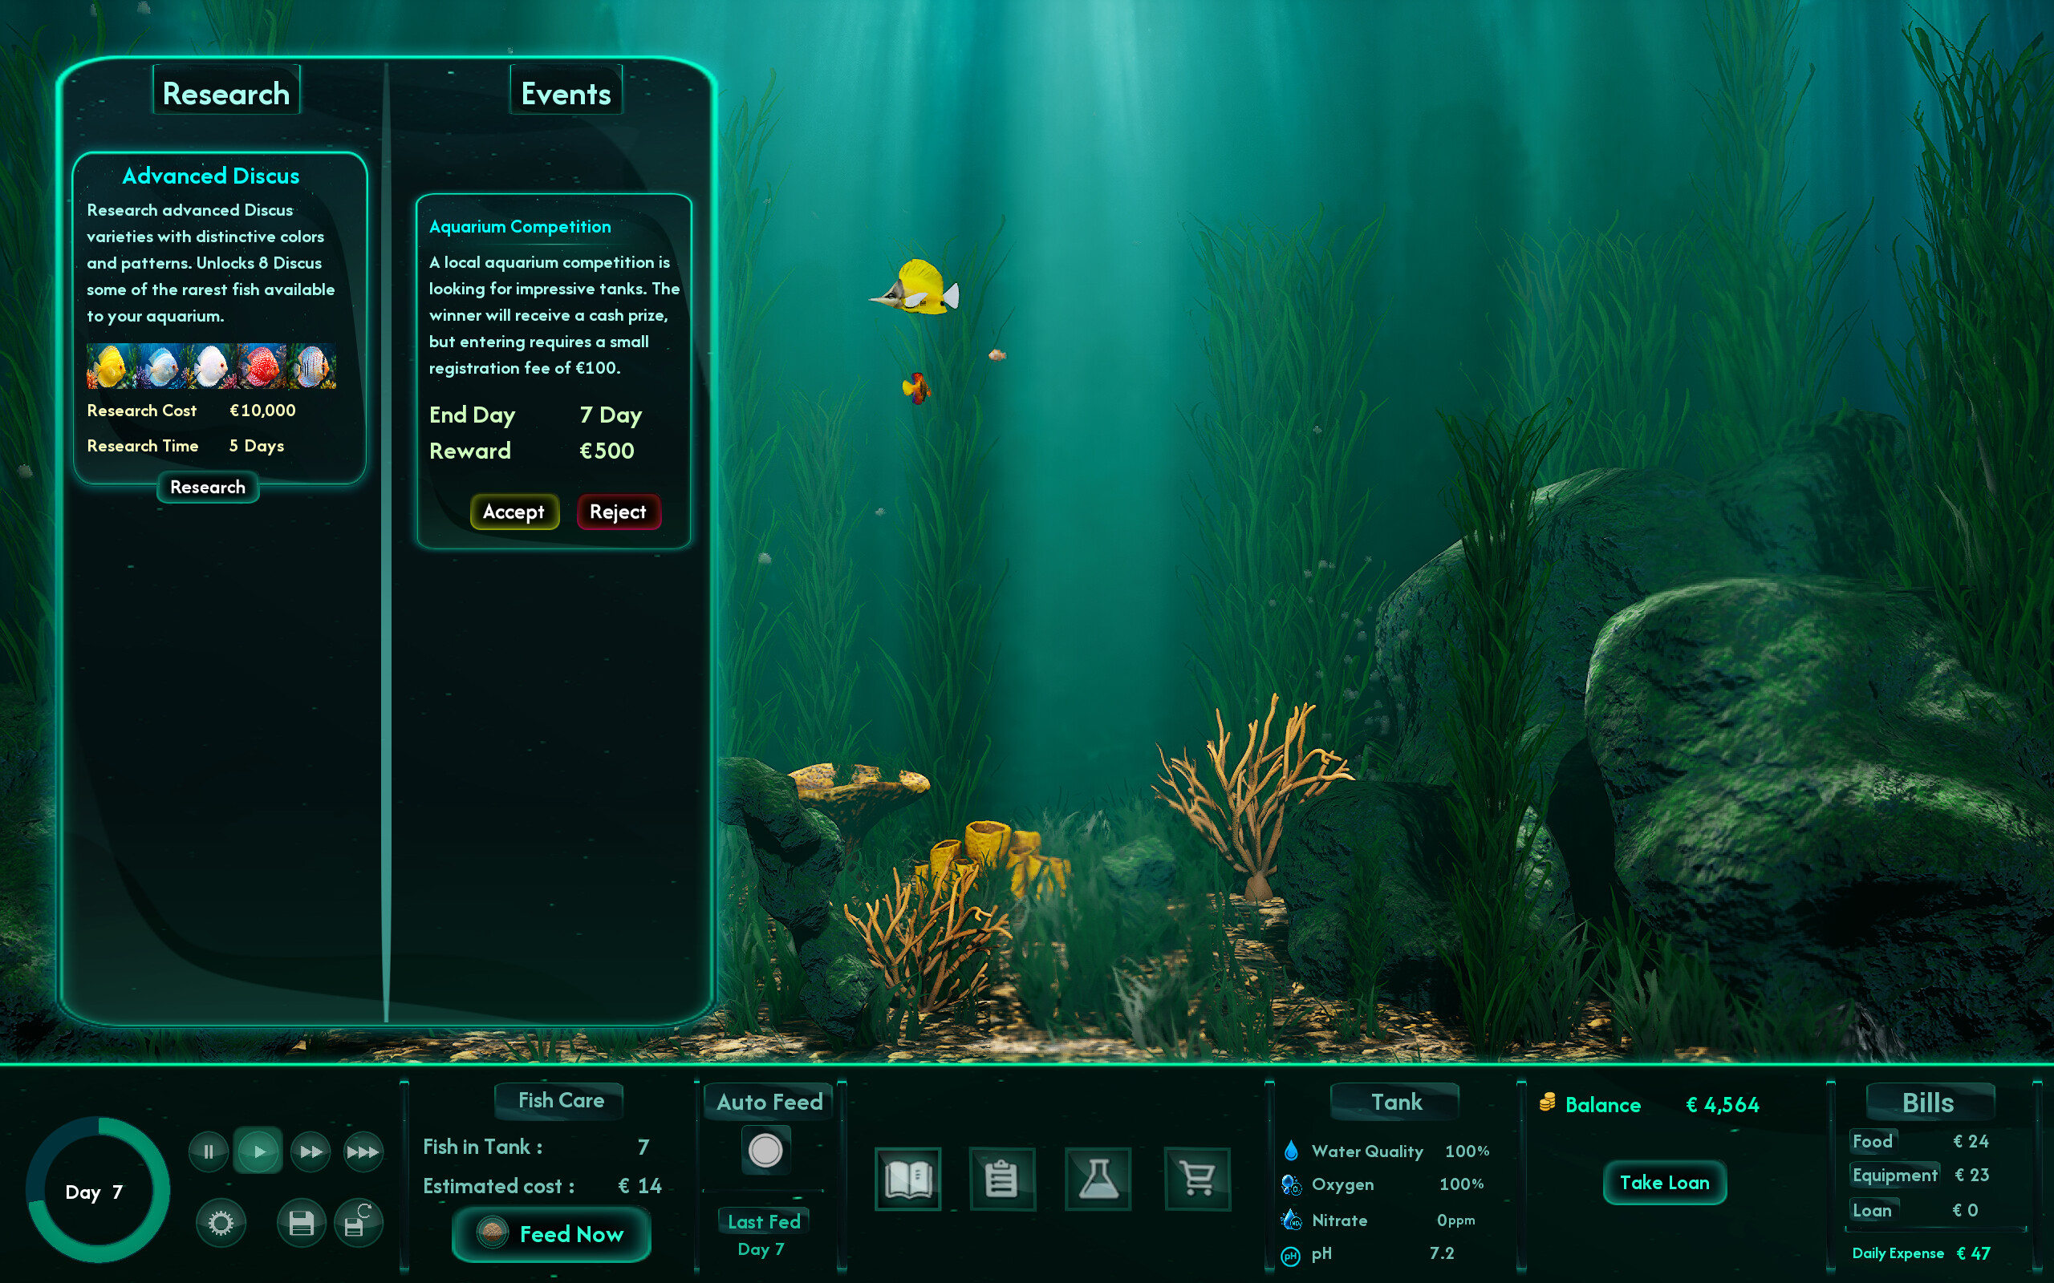The width and height of the screenshot is (2054, 1283).
Task: Set normal speed with the play button
Action: coord(259,1151)
